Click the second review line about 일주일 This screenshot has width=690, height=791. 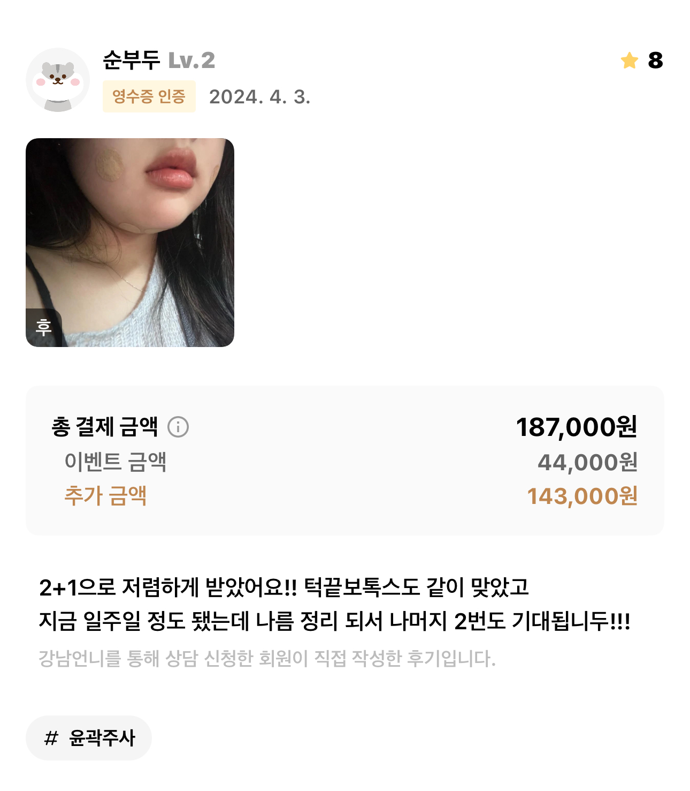pos(335,622)
